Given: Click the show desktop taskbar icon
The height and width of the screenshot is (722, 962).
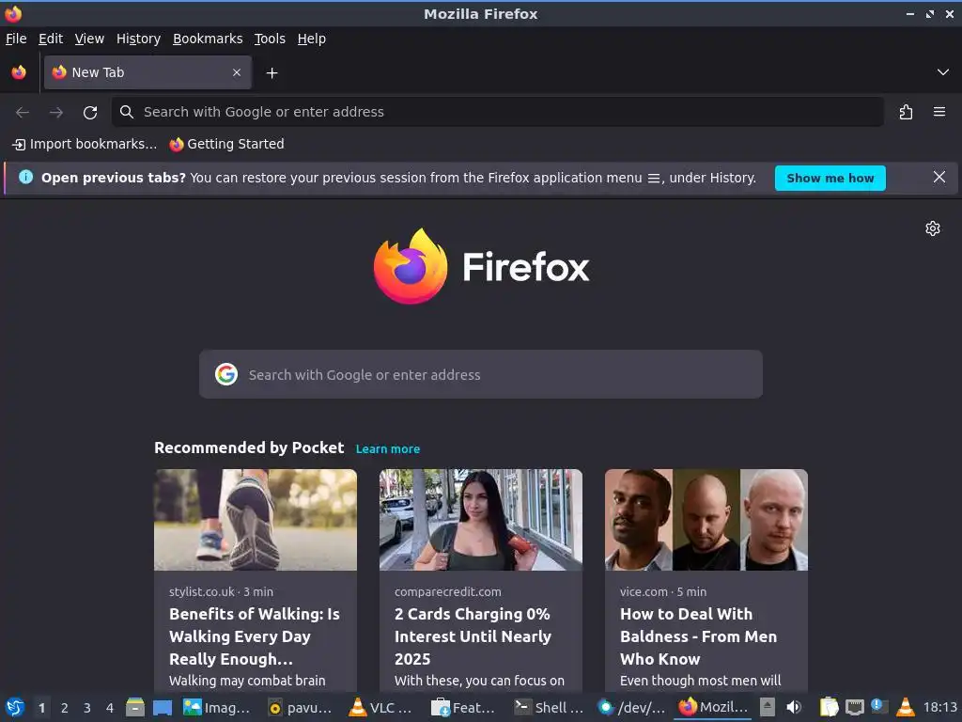Looking at the screenshot, I should pyautogui.click(x=162, y=708).
